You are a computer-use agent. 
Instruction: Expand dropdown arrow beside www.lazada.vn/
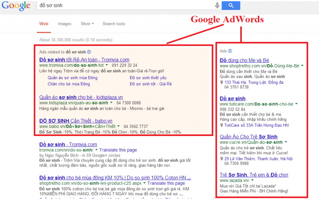click(x=252, y=180)
